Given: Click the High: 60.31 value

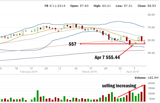Looking at the screenshot, I should point(102,6).
